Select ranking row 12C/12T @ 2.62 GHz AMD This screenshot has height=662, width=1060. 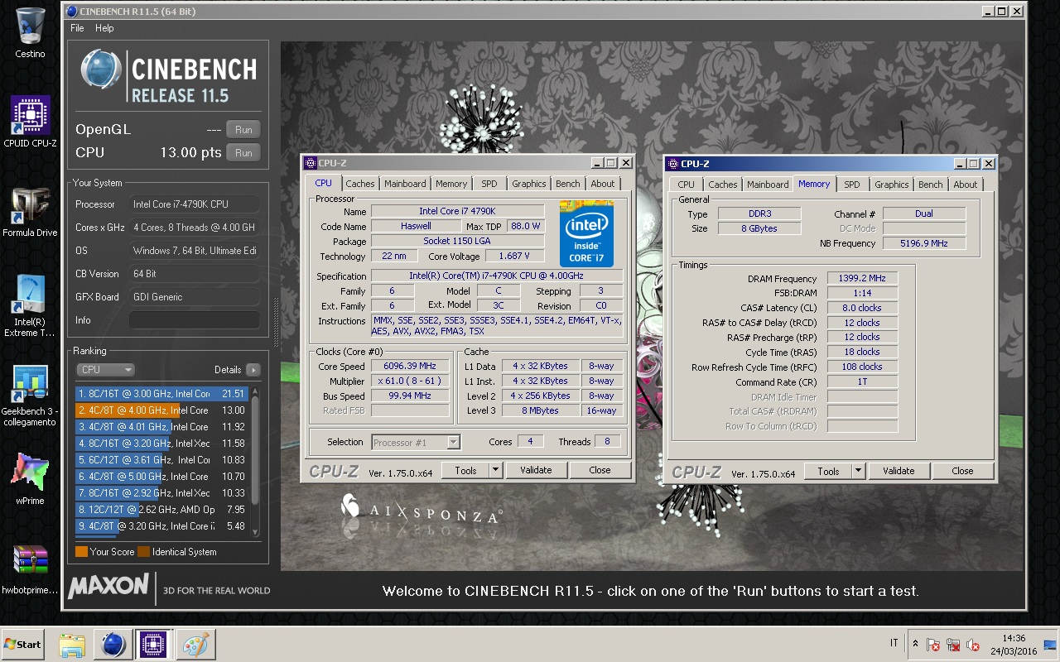[161, 510]
